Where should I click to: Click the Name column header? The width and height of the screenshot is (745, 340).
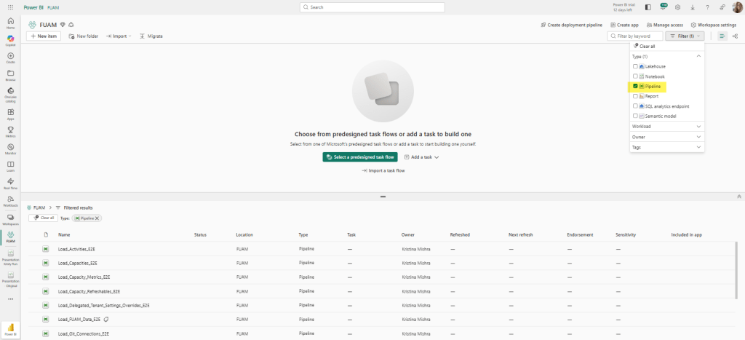(x=64, y=234)
